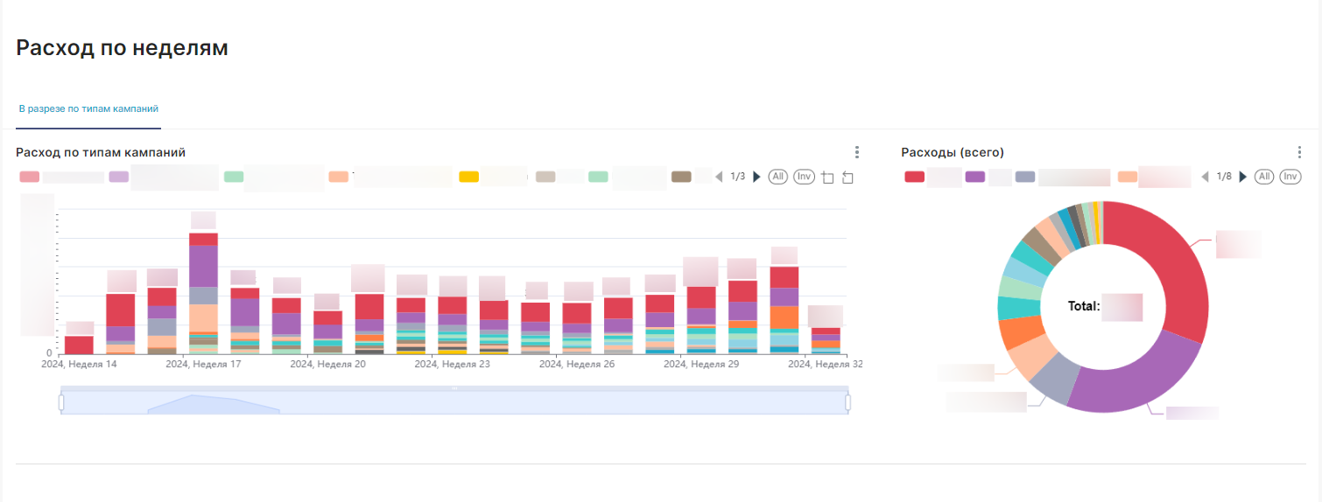The width and height of the screenshot is (1322, 502).
Task: Select all series with donut chart All button
Action: (x=1263, y=177)
